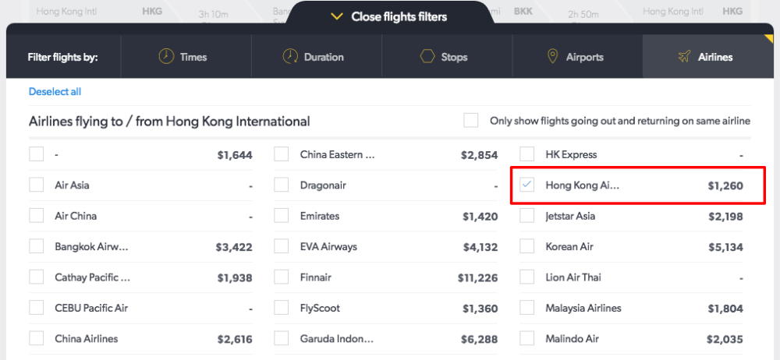Open the Duration filter tab
This screenshot has width=780, height=360.
pyautogui.click(x=317, y=57)
